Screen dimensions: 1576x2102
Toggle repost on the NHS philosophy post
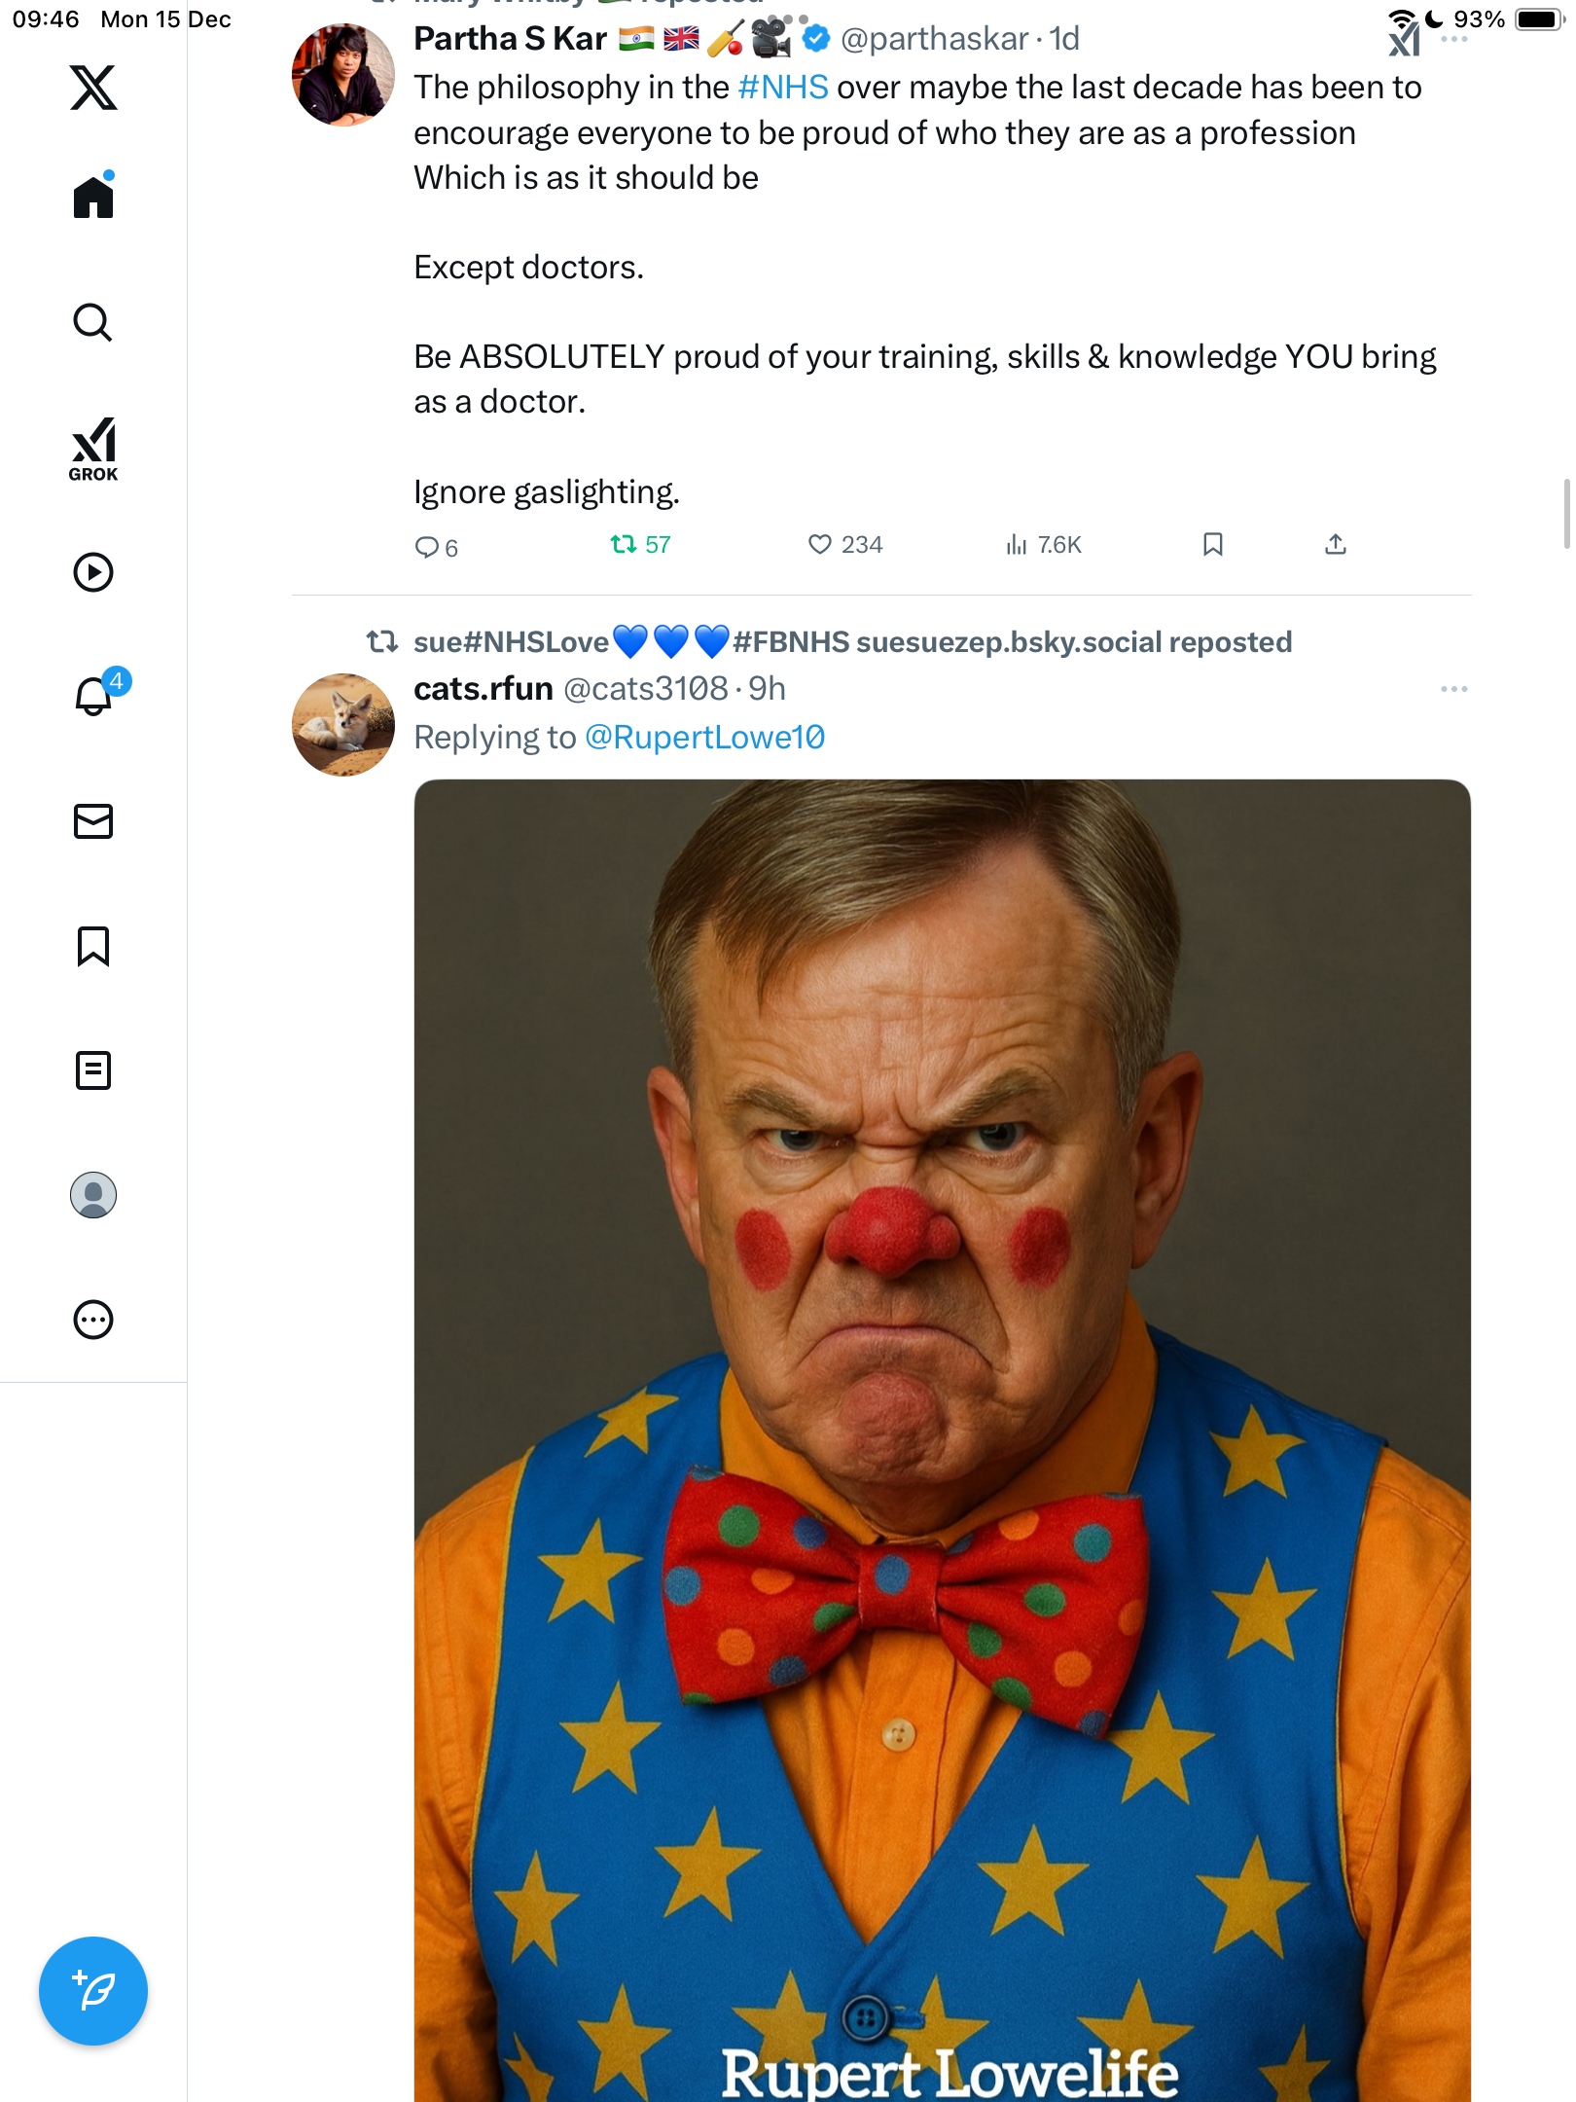(624, 544)
